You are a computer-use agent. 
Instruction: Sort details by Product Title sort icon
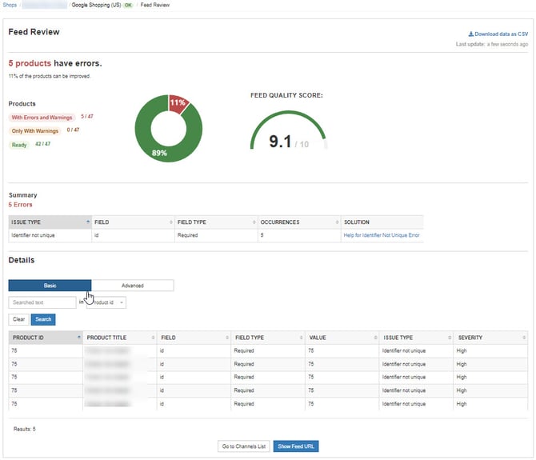153,338
